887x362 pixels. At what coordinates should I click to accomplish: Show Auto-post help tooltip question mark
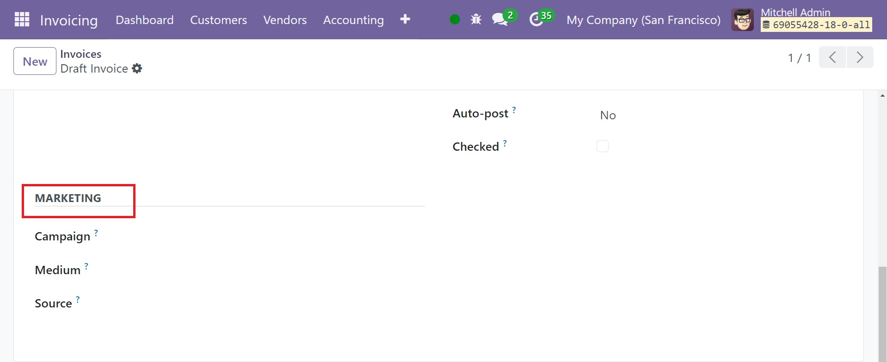(x=514, y=110)
